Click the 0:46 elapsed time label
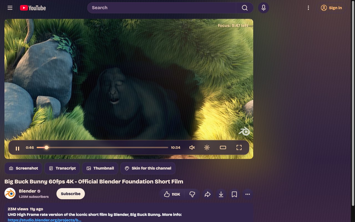 (30, 148)
